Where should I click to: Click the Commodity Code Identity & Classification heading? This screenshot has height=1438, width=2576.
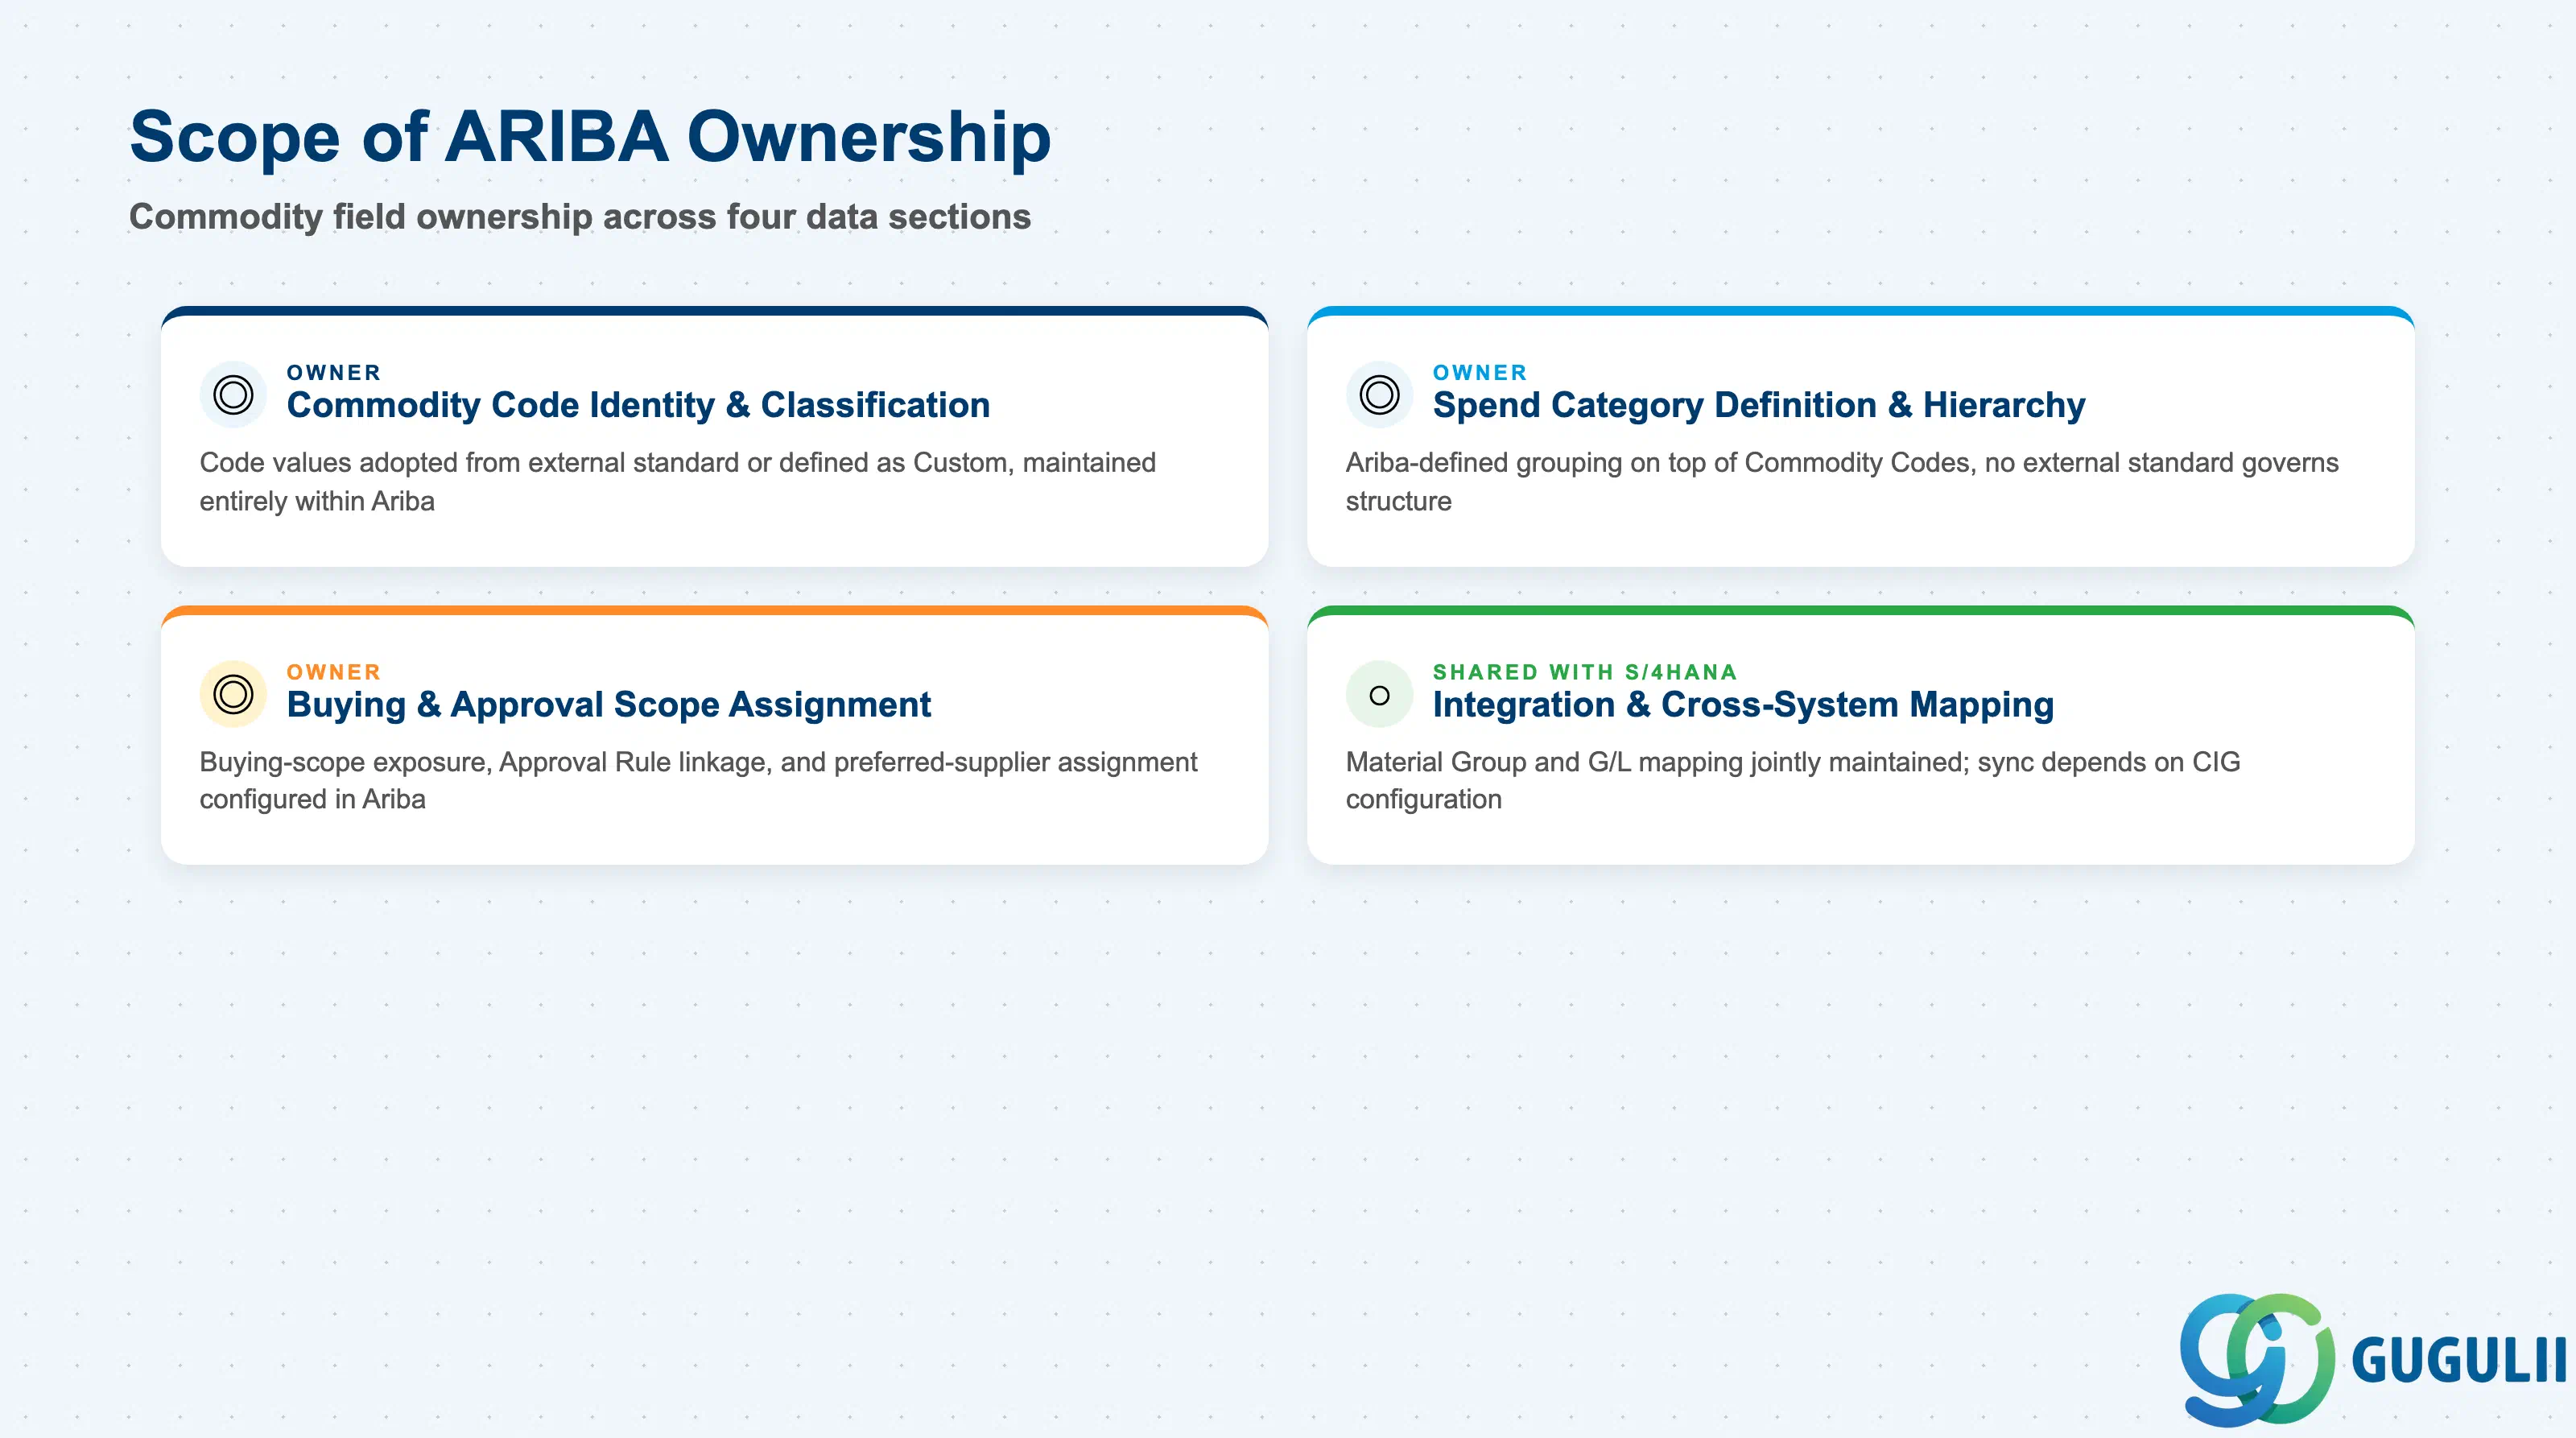point(638,405)
